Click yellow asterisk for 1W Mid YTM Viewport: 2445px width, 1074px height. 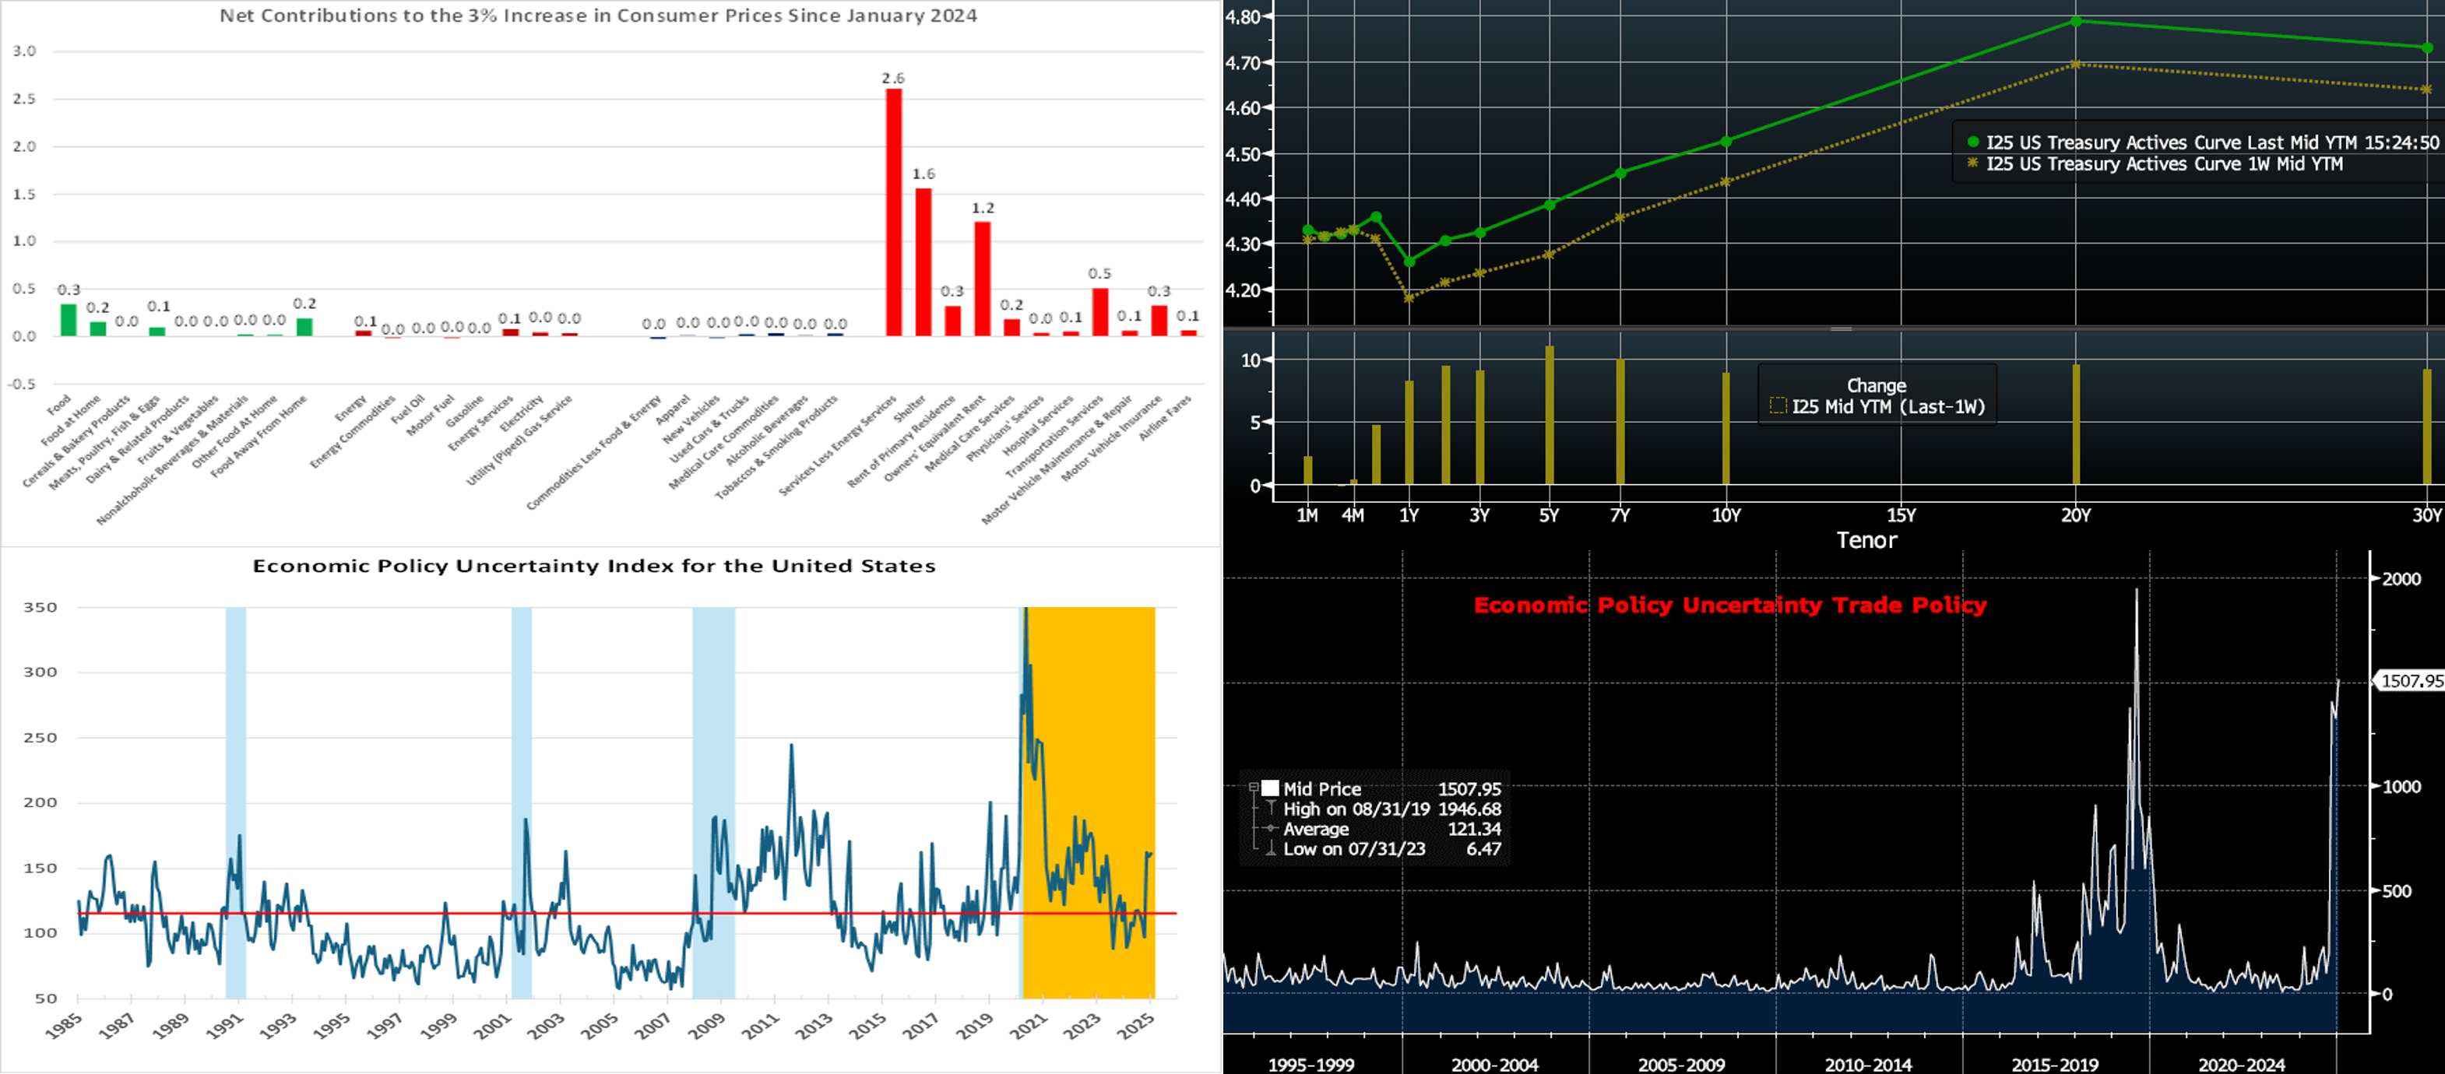point(1973,163)
